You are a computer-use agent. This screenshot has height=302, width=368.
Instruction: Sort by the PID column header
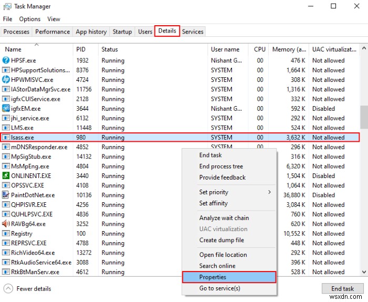pos(86,49)
